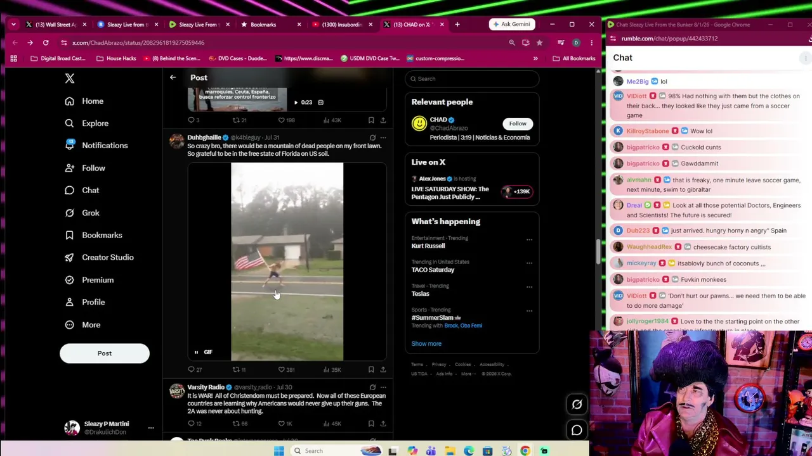Go to Home in X sidebar
812x456 pixels.
84,101
